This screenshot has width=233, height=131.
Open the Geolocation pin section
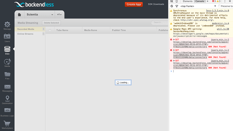coord(7,100)
